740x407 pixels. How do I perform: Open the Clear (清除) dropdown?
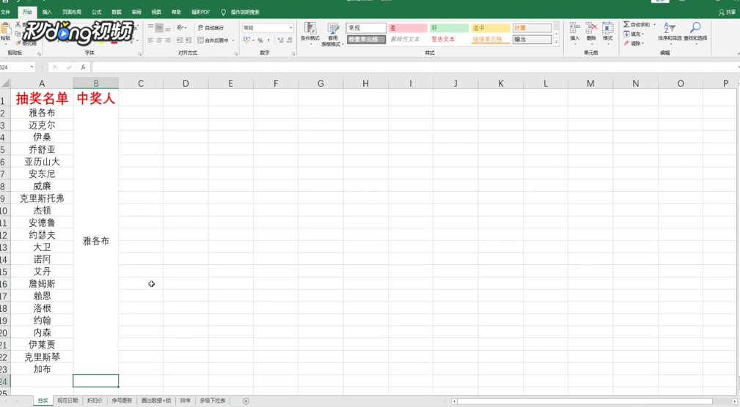click(x=634, y=43)
